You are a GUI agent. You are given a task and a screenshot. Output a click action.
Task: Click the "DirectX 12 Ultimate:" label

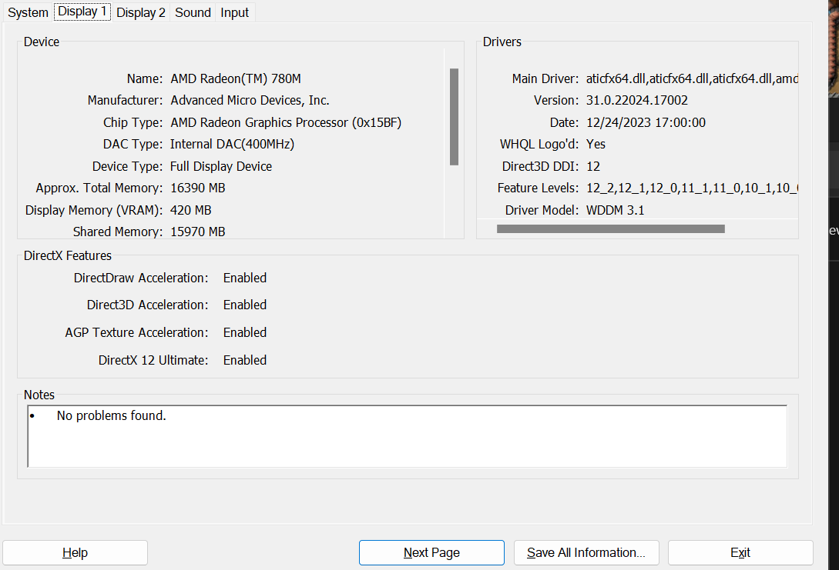point(153,360)
